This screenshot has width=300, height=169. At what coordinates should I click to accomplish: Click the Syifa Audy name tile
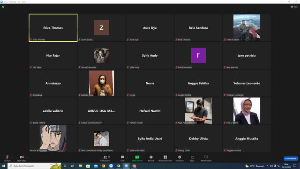[x=150, y=55]
